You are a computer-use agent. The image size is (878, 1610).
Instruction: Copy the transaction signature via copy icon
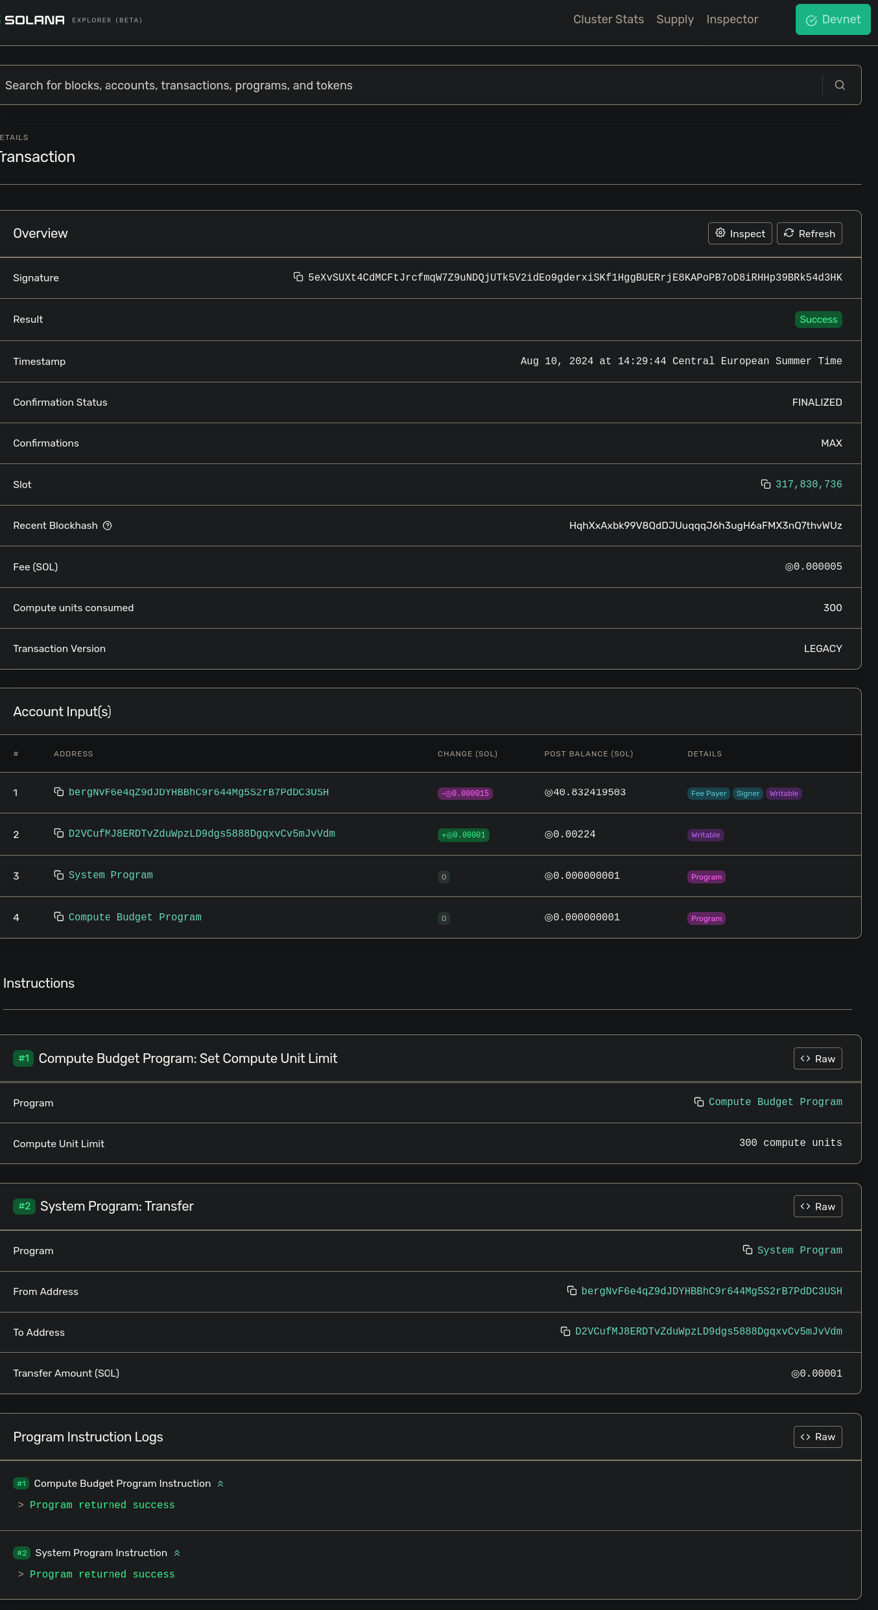pyautogui.click(x=298, y=277)
